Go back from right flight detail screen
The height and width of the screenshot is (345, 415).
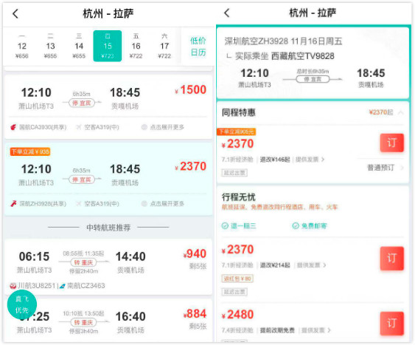[x=227, y=13]
